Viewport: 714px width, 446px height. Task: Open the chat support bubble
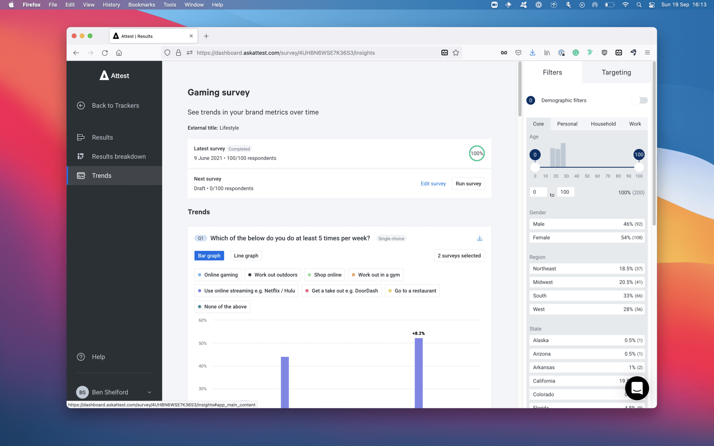pyautogui.click(x=637, y=388)
